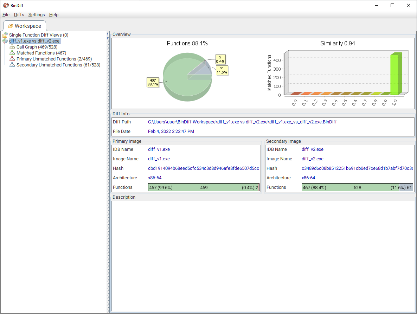417x314 pixels.
Task: Select diff_v1.exe vs diff_v2.exe tree node
Action: pos(34,41)
